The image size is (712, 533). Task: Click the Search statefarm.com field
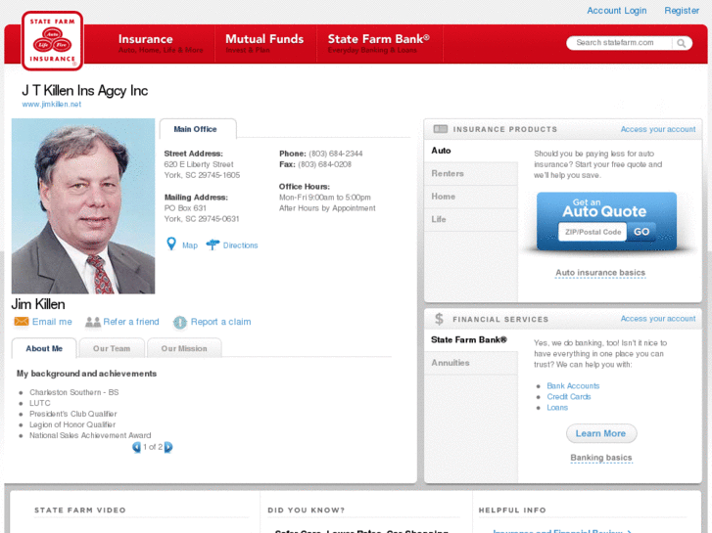pos(619,43)
